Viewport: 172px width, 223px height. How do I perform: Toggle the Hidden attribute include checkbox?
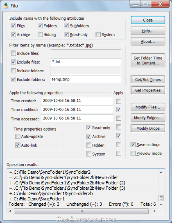click(x=40, y=34)
